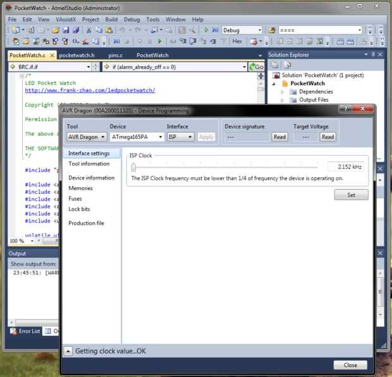
Task: Read the Device signature
Action: tap(279, 137)
